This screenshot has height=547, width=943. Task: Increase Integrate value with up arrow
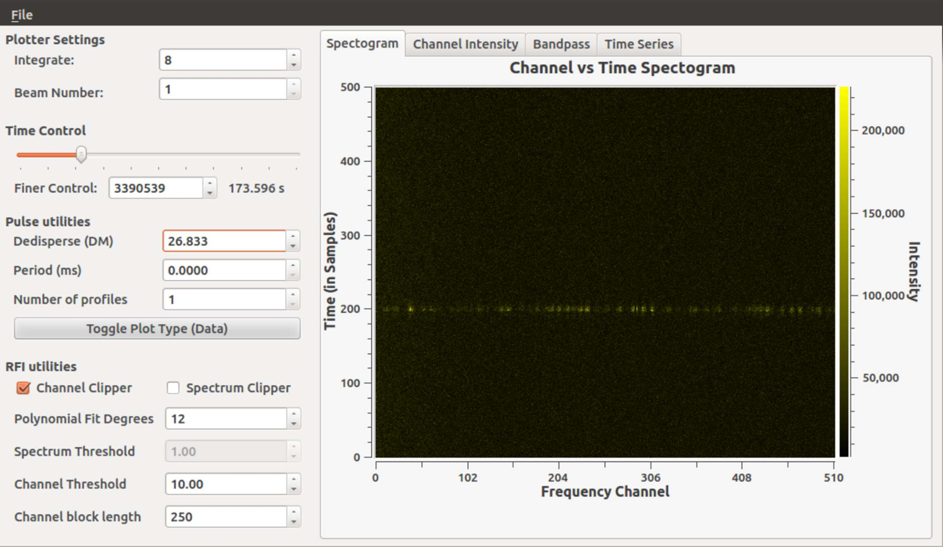[x=294, y=55]
